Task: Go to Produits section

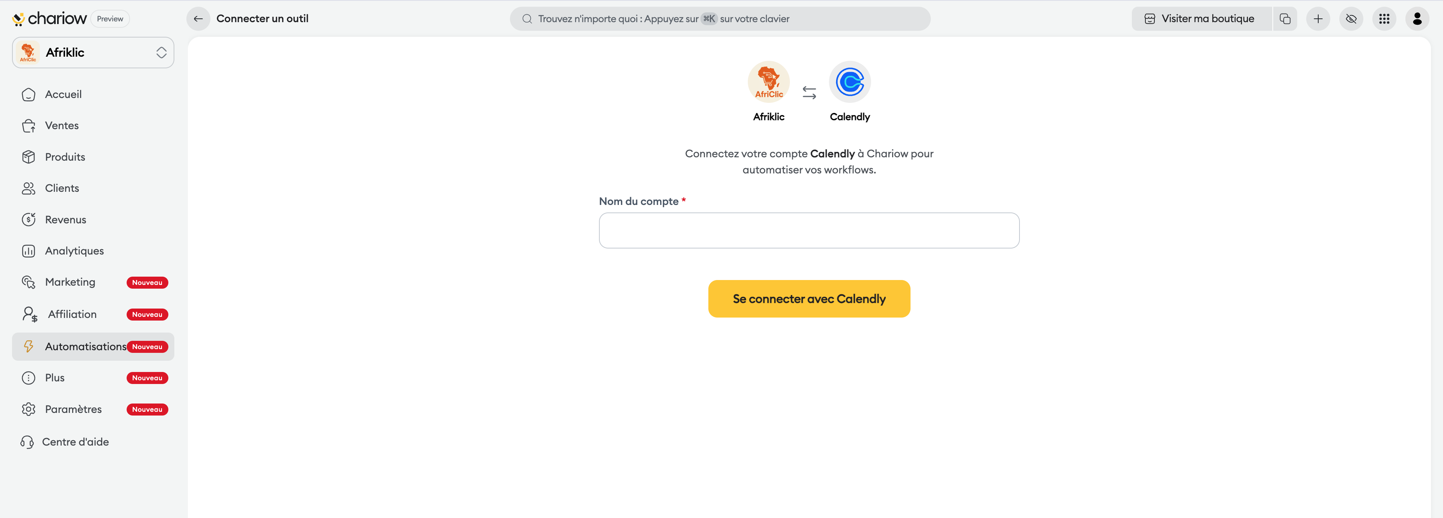Action: pos(65,157)
